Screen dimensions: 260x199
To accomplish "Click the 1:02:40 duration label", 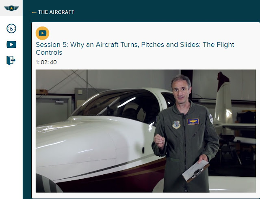I will coord(46,62).
